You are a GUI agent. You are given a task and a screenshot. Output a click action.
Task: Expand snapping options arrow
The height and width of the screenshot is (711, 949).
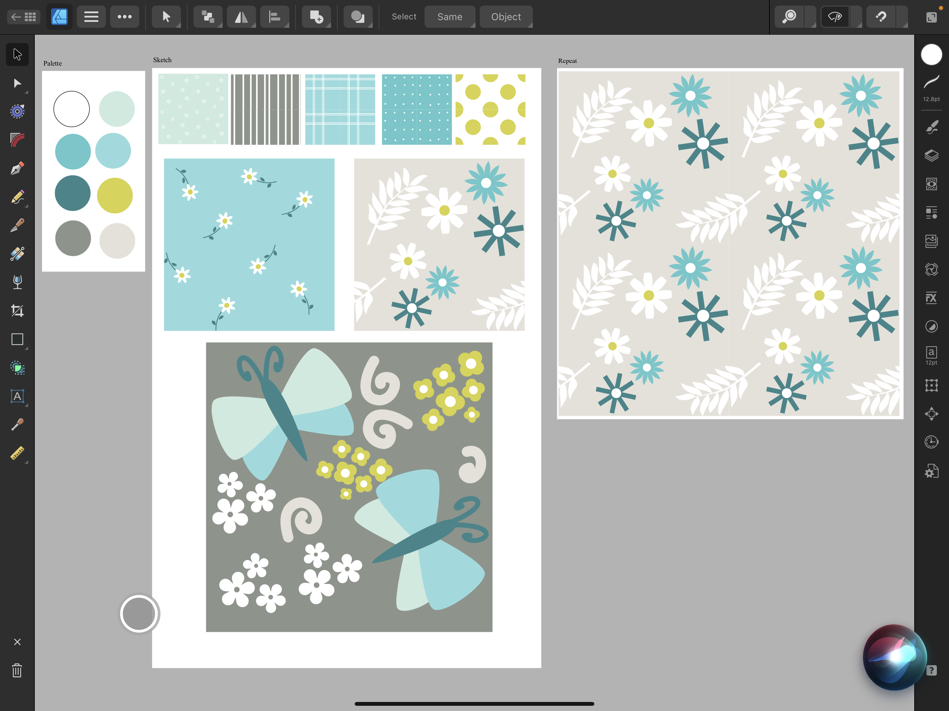[902, 17]
